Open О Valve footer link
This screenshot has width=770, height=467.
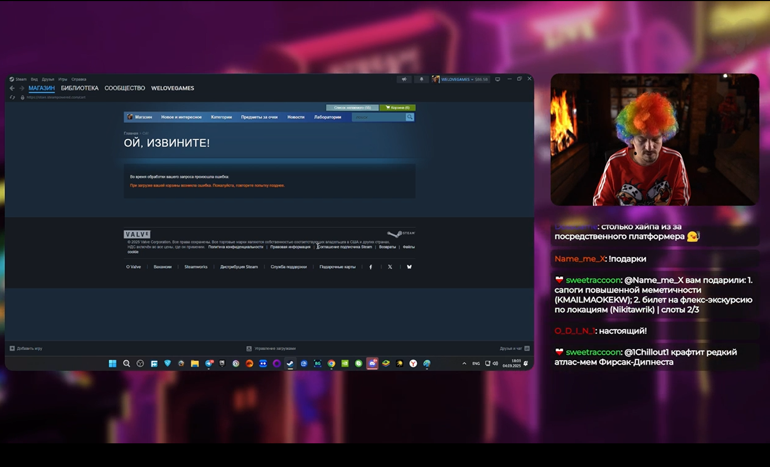134,267
